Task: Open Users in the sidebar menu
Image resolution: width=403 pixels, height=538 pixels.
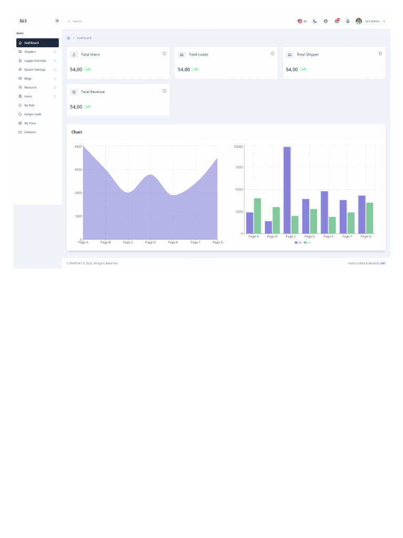Action: 28,97
